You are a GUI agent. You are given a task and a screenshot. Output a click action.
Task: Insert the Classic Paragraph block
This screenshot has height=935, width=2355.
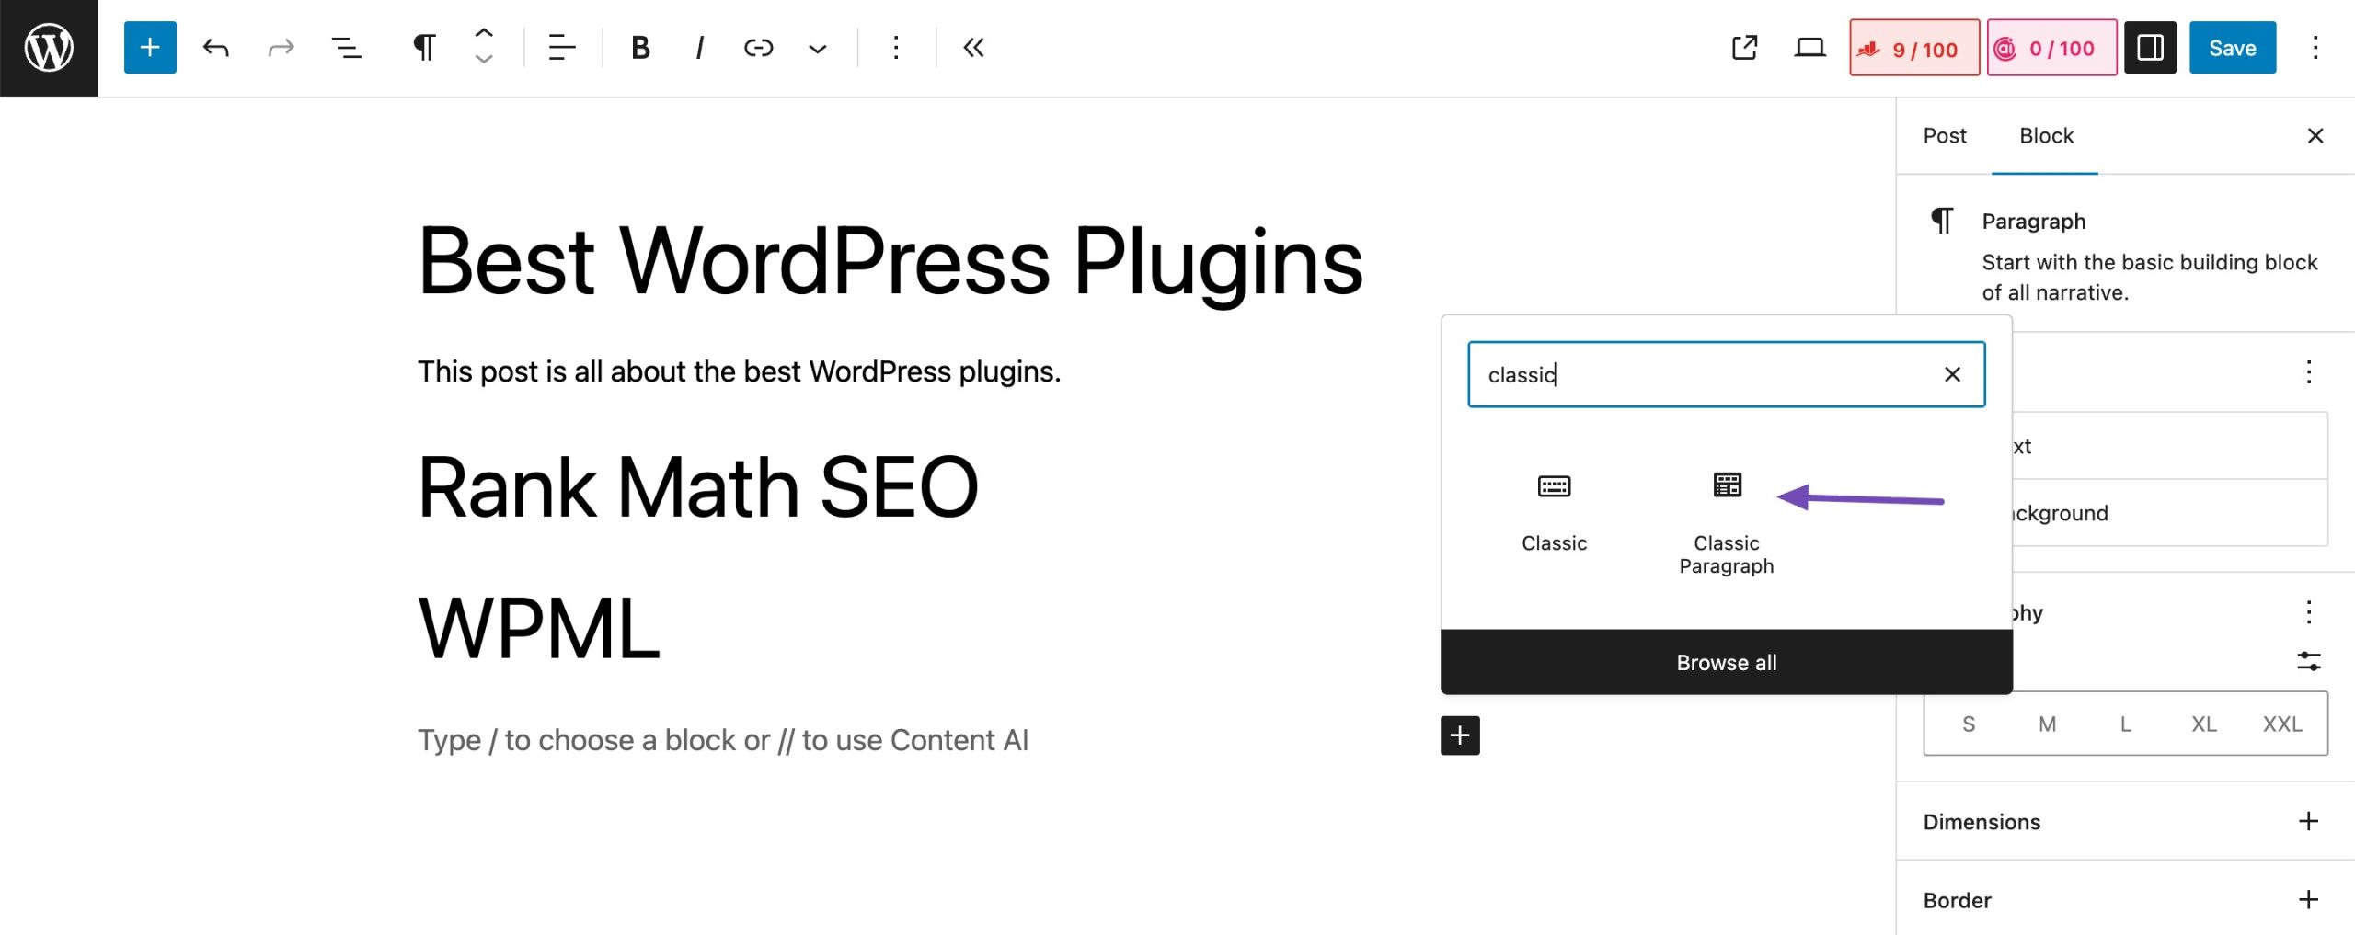1727,522
